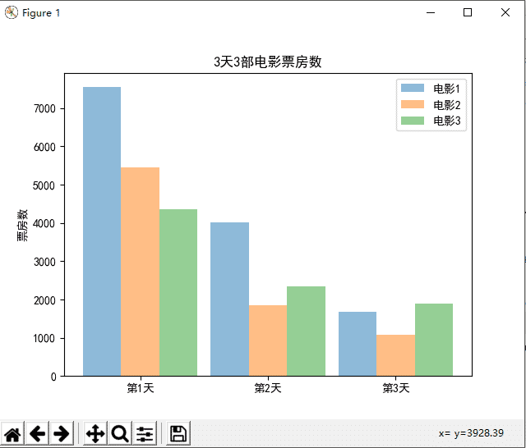Screen dimensions: 526x448
Task: Click the 0 y-axis tick label
Action: coord(53,377)
